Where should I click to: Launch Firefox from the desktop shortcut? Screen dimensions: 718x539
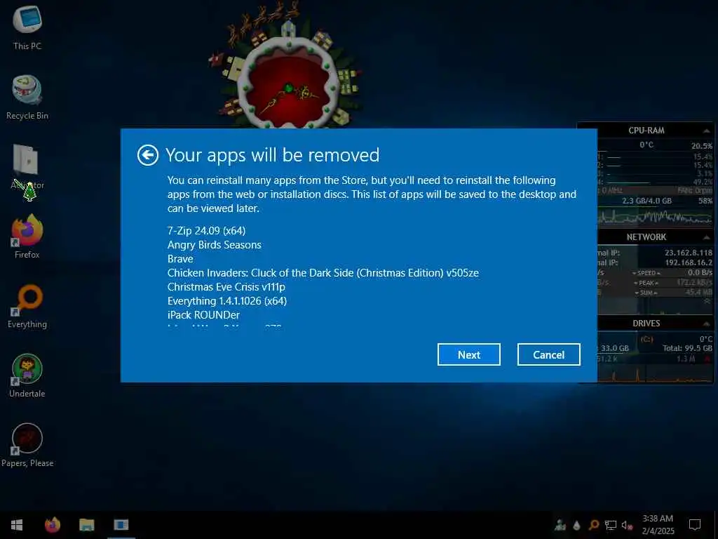coord(27,237)
